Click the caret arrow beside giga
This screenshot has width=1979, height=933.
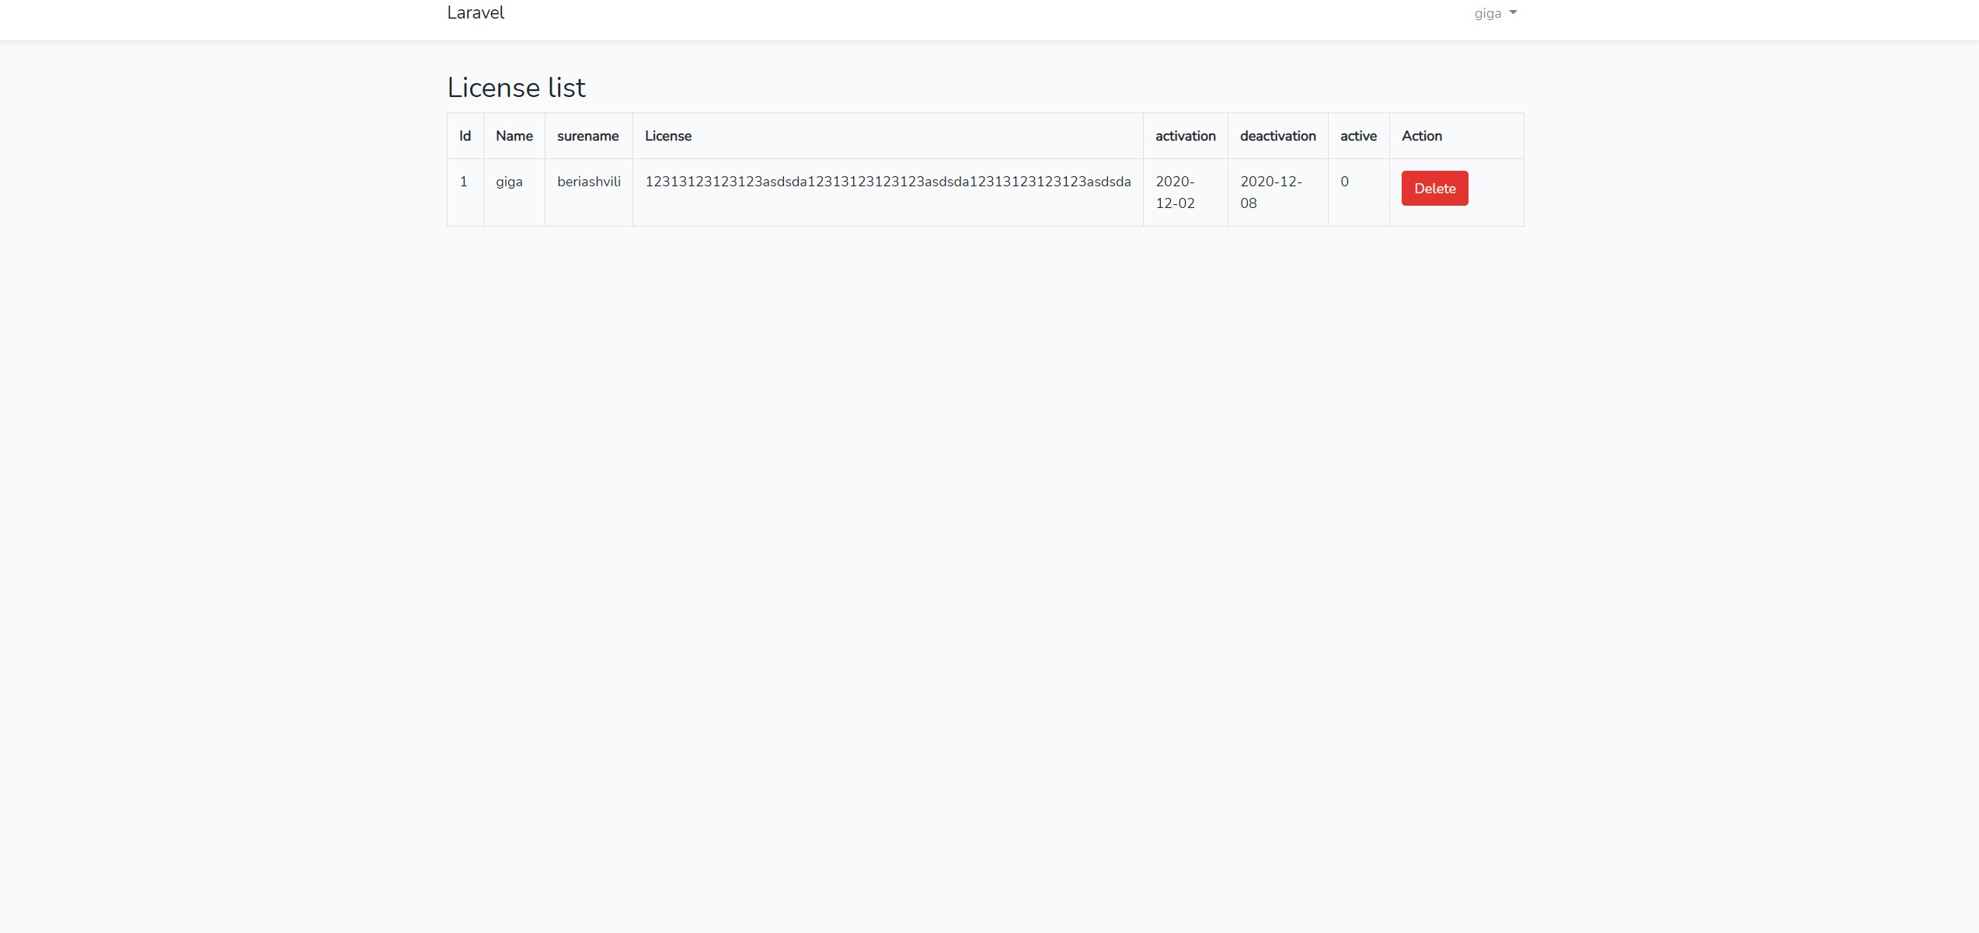click(1512, 12)
